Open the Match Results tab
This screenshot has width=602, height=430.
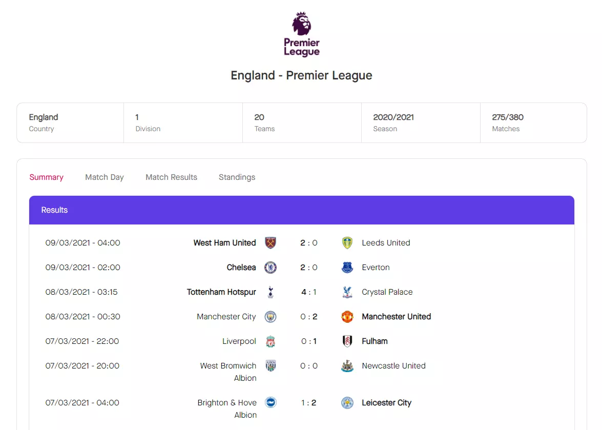pos(171,177)
